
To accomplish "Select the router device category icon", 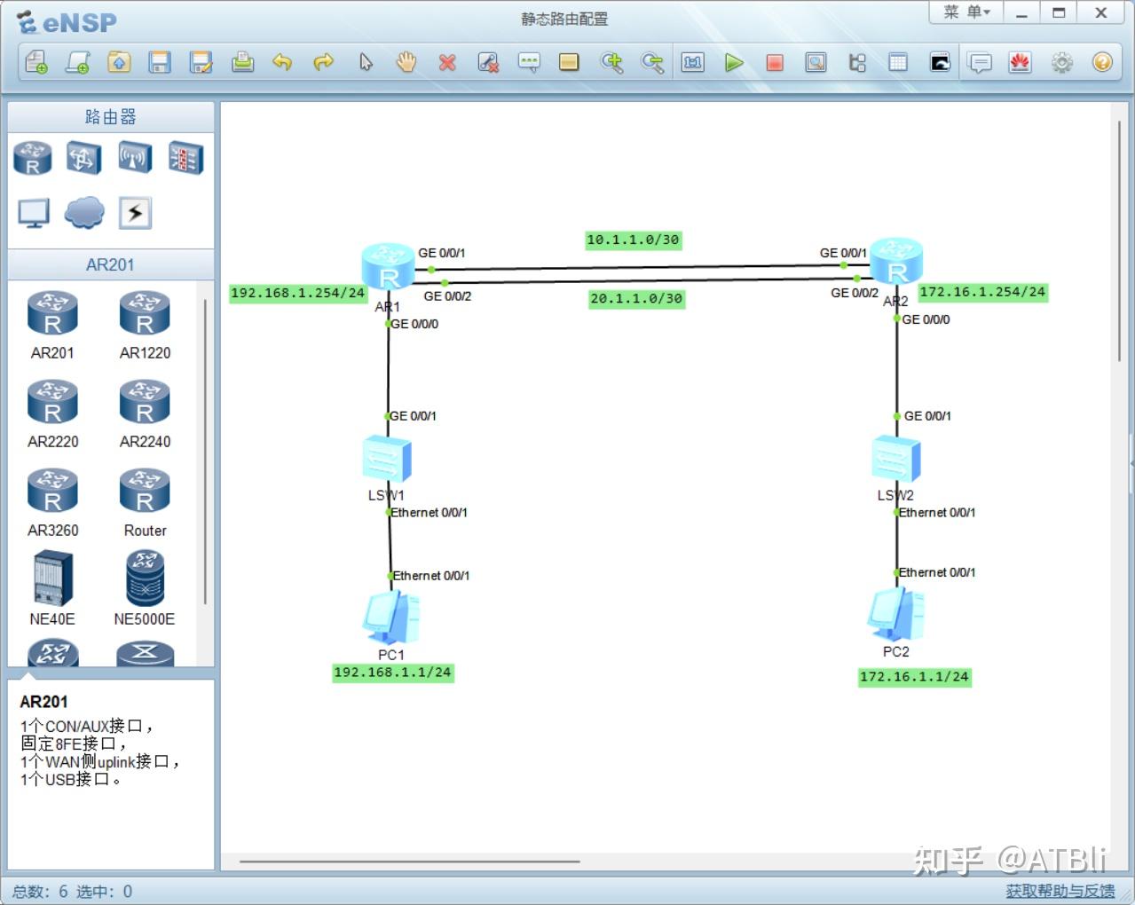I will [x=33, y=159].
